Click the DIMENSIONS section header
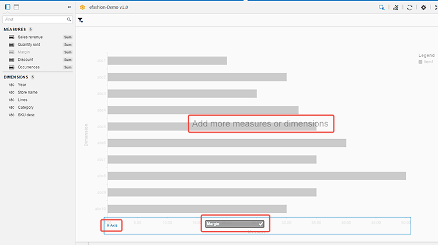The height and width of the screenshot is (245, 438). [16, 77]
